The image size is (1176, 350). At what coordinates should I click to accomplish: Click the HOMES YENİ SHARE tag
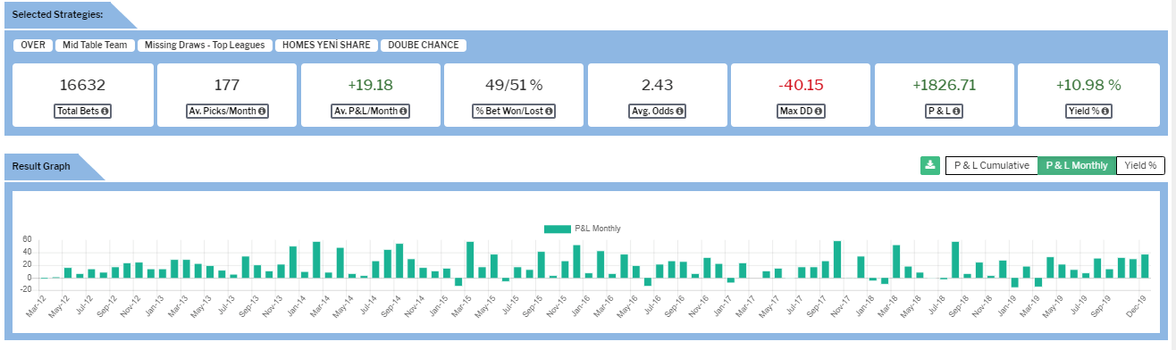click(326, 45)
